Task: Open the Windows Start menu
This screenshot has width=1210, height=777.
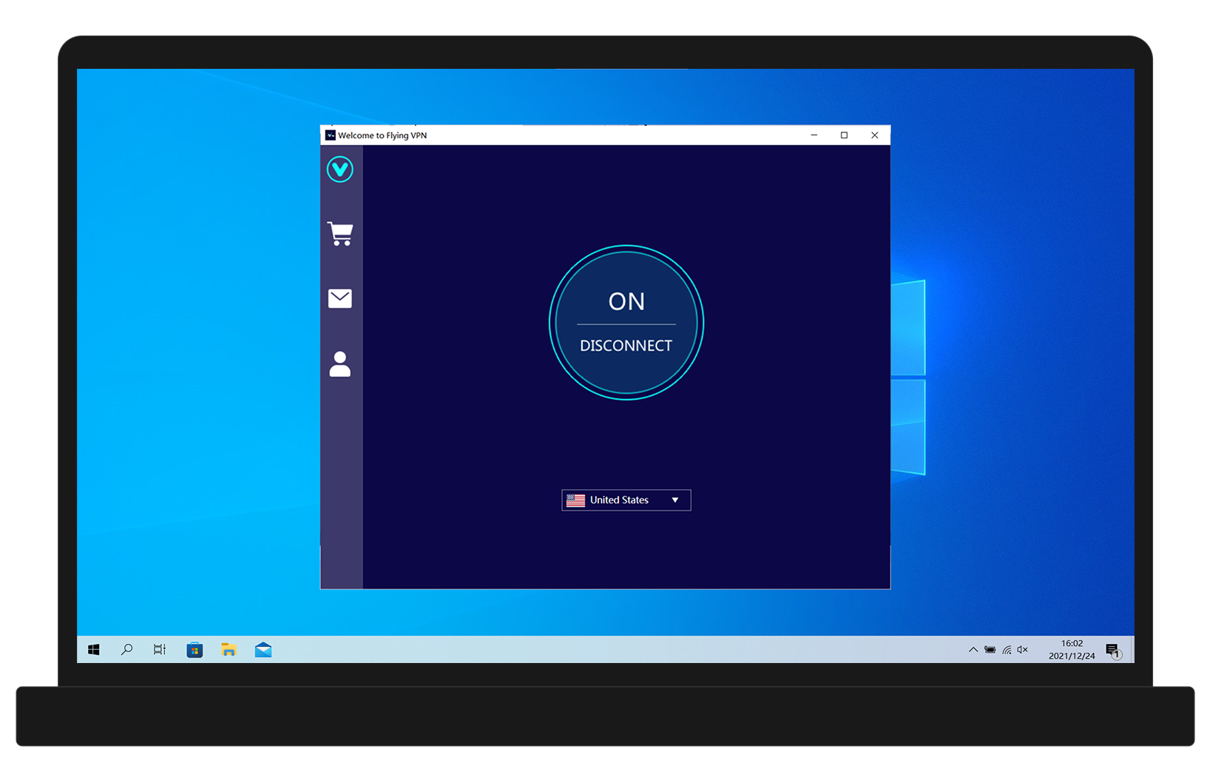Action: [94, 650]
